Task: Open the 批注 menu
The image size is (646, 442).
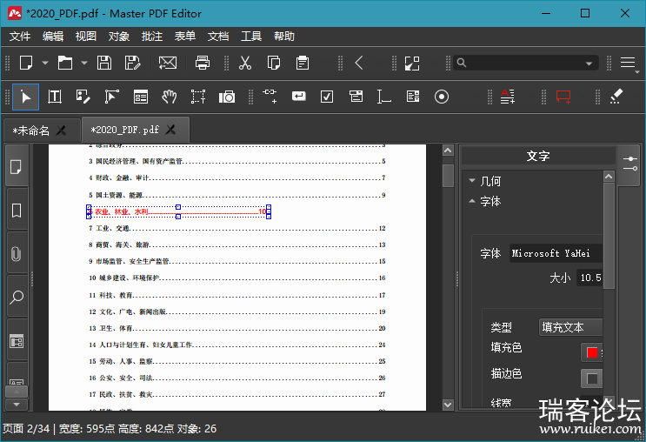Action: tap(152, 37)
